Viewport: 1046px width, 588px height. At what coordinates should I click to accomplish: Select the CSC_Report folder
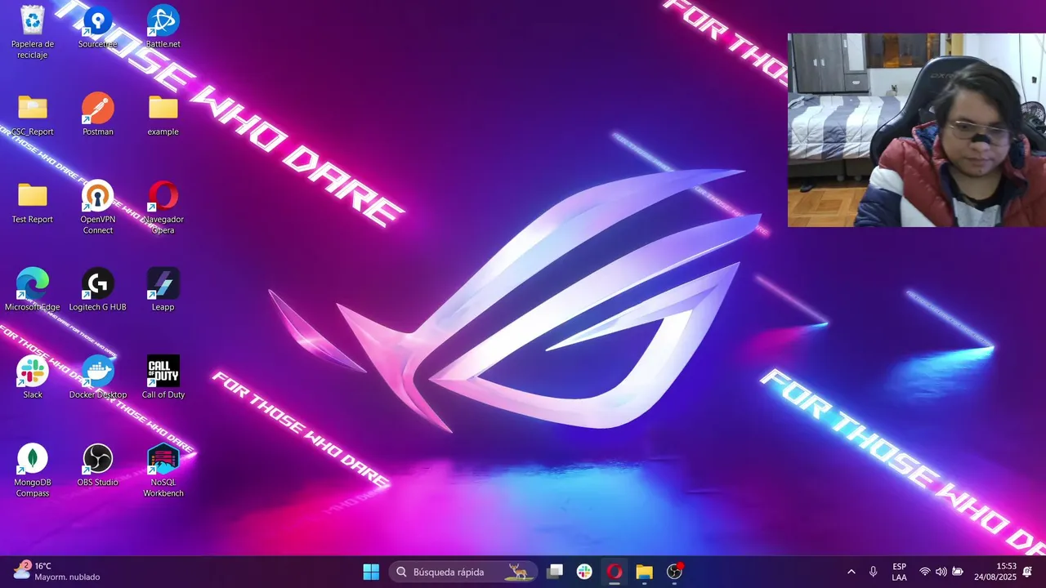33,114
